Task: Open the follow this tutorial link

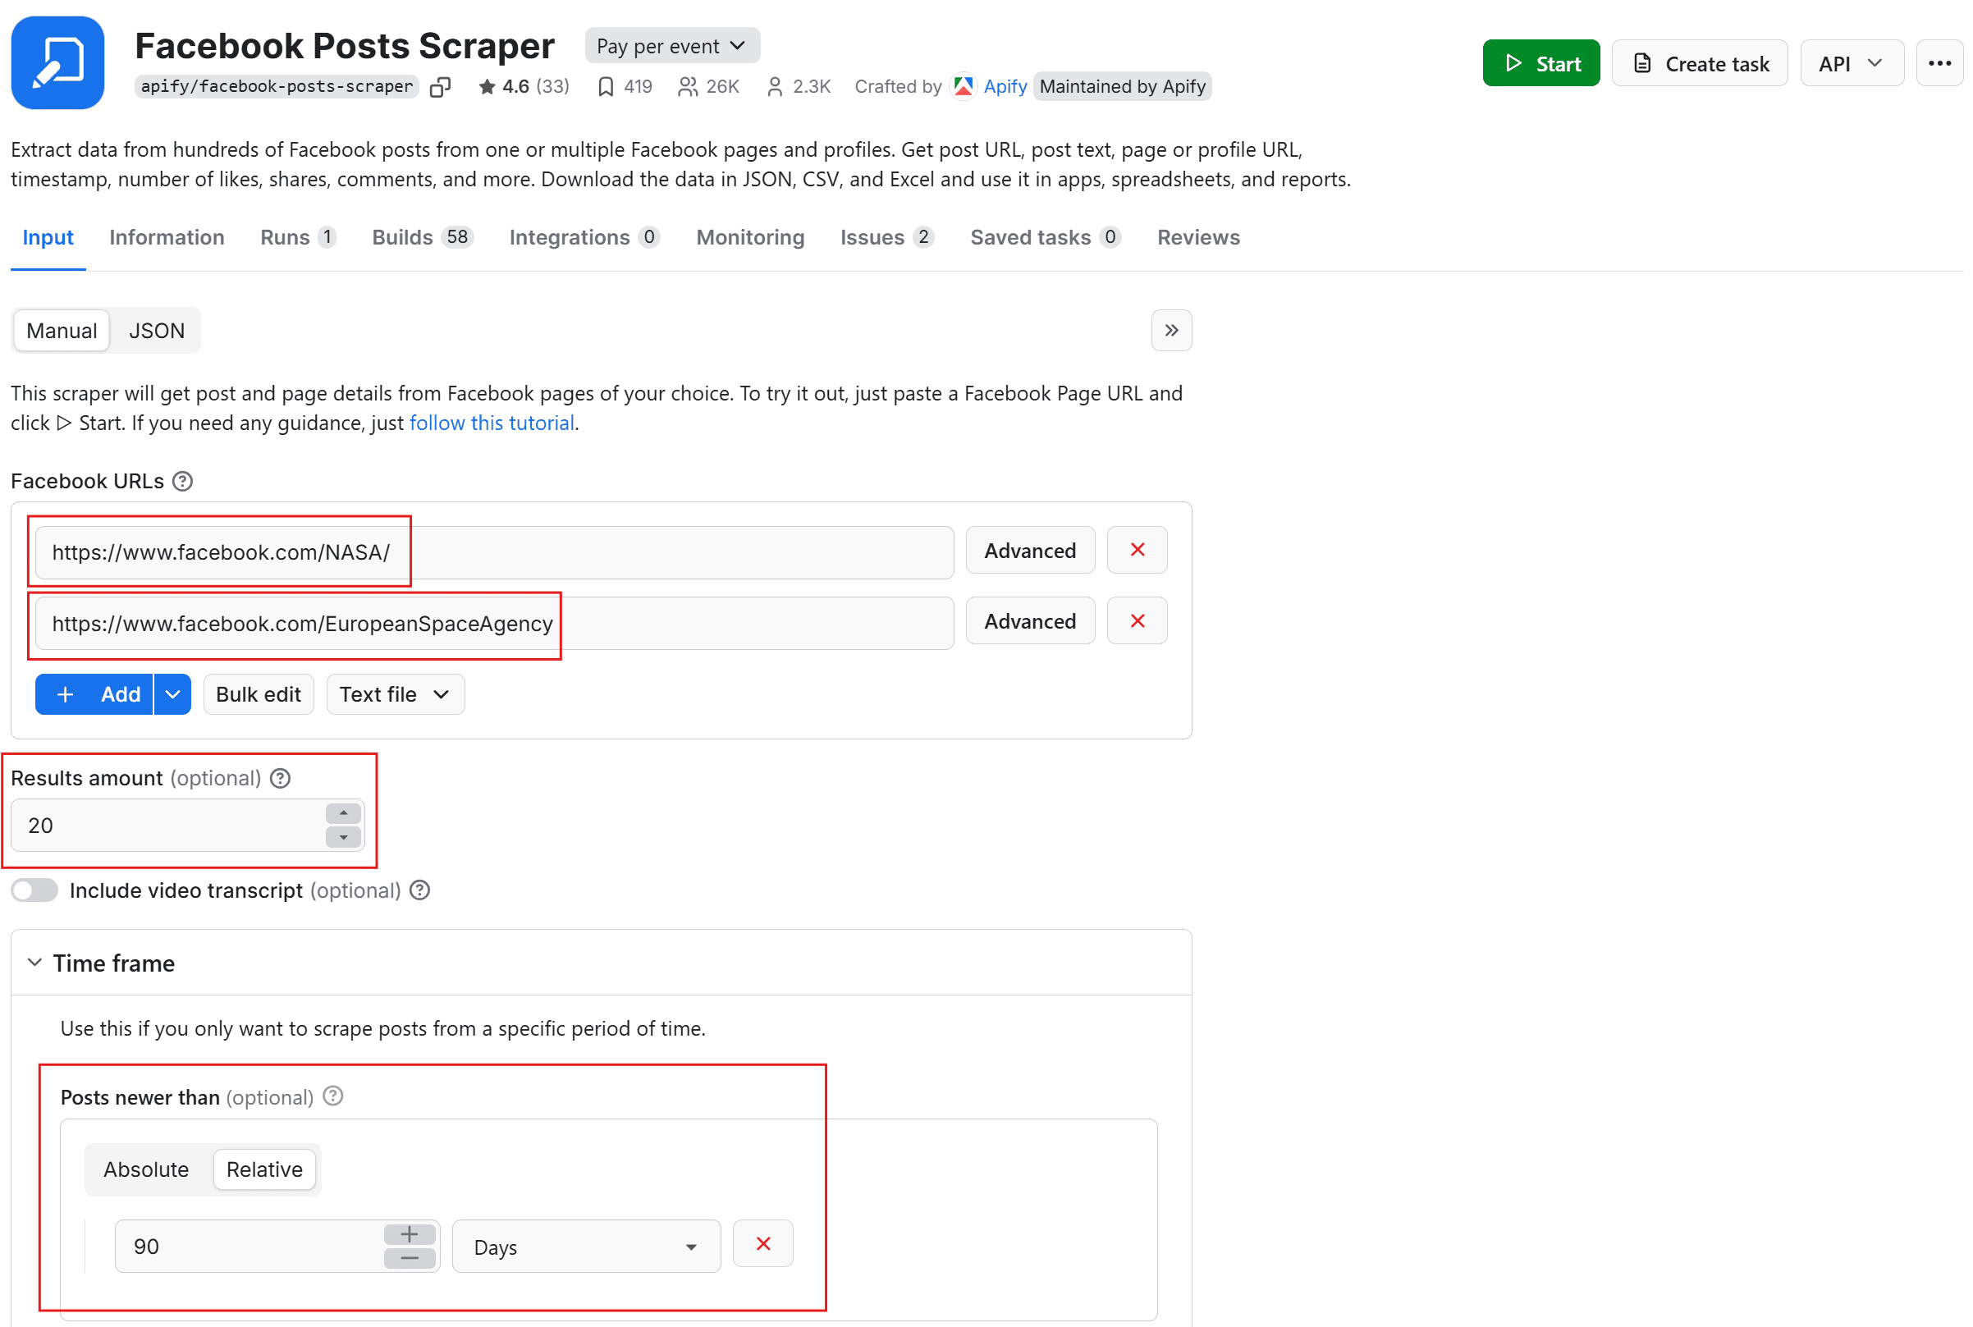Action: [491, 423]
